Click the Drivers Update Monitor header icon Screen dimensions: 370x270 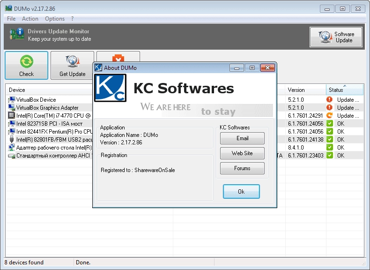pyautogui.click(x=17, y=34)
